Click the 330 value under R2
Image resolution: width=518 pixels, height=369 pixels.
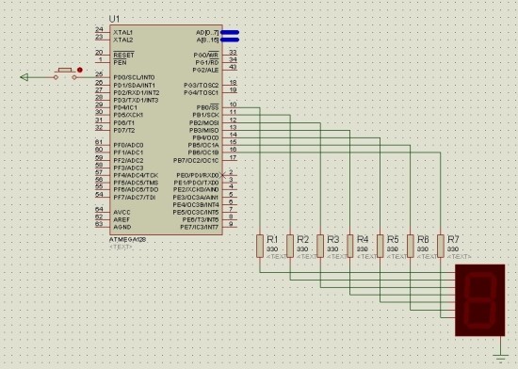302,249
